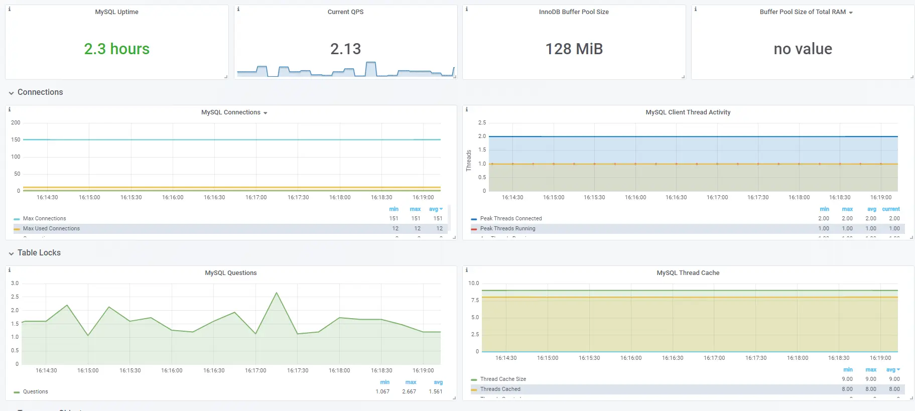Click the 2.13 QPS value
Viewport: 915px width, 411px height.
pos(345,49)
